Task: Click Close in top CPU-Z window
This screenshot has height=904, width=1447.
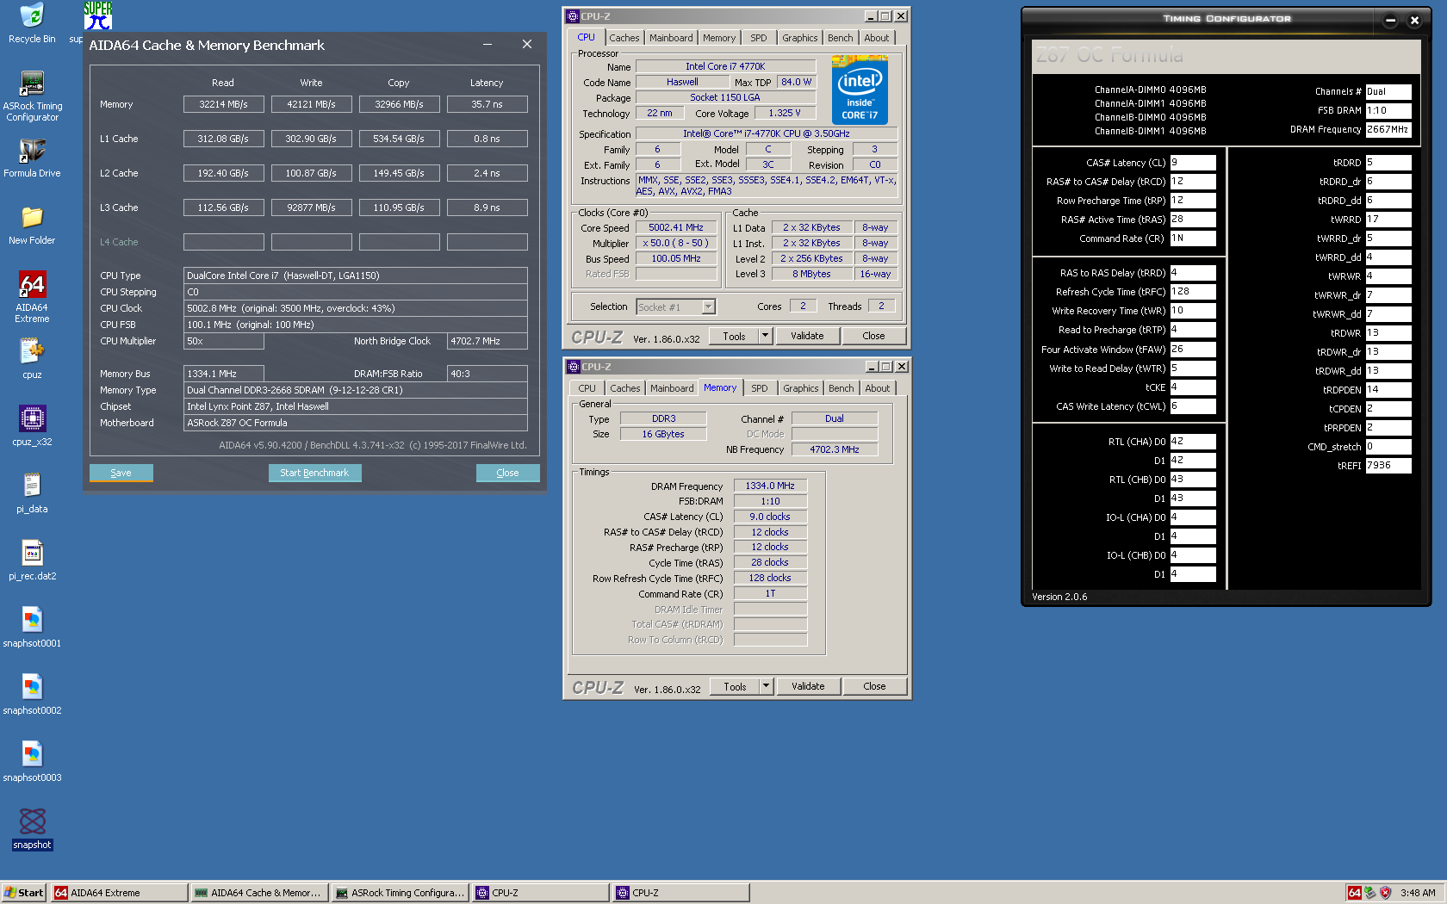Action: click(x=873, y=336)
